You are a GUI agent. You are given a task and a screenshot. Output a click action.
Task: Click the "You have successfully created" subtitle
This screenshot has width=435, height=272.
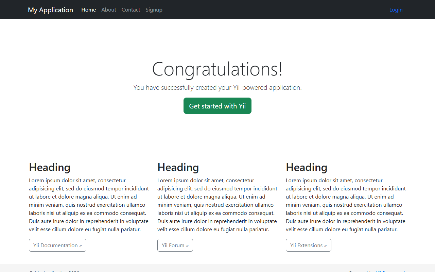(217, 87)
